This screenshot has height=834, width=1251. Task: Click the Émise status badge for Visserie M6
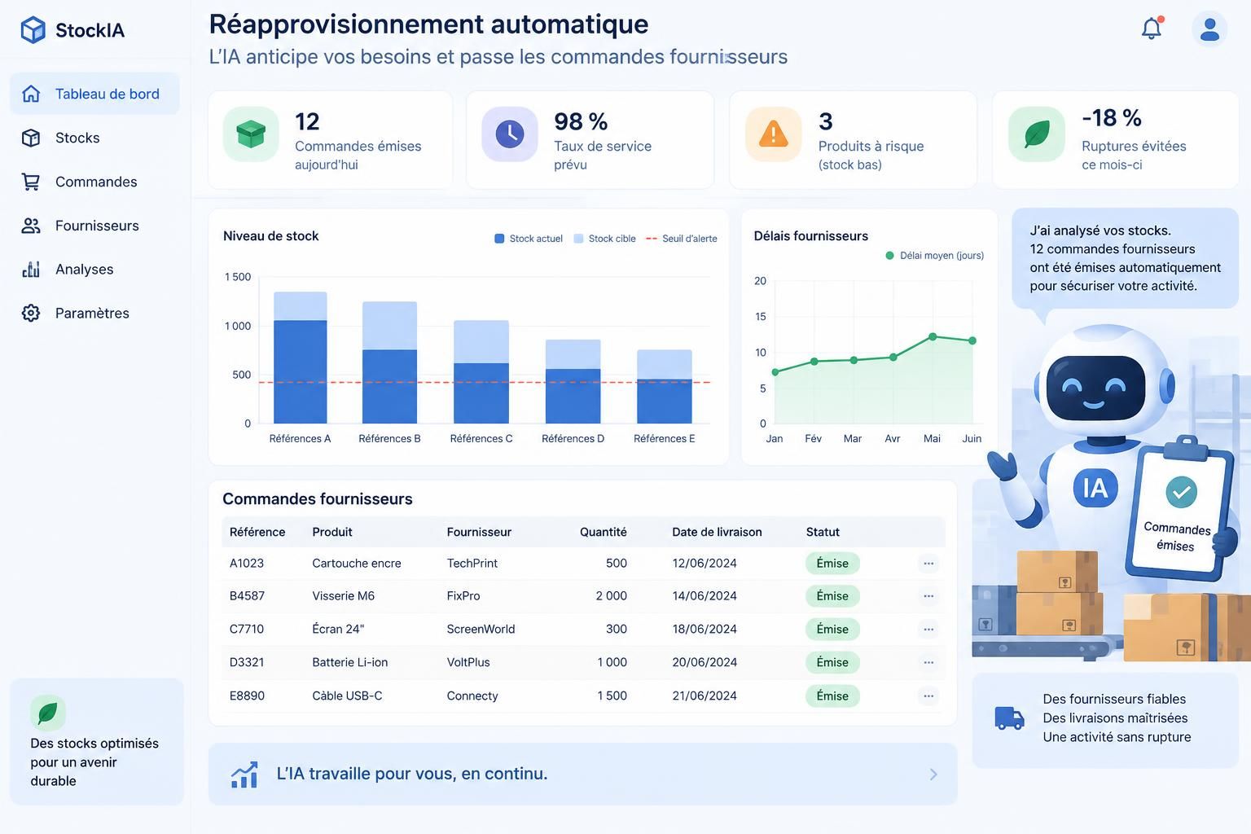point(832,596)
